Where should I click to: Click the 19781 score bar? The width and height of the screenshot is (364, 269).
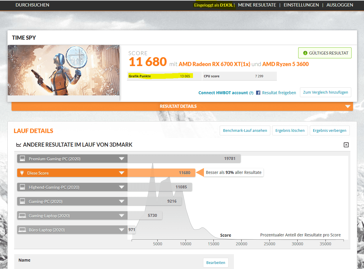tap(184, 159)
